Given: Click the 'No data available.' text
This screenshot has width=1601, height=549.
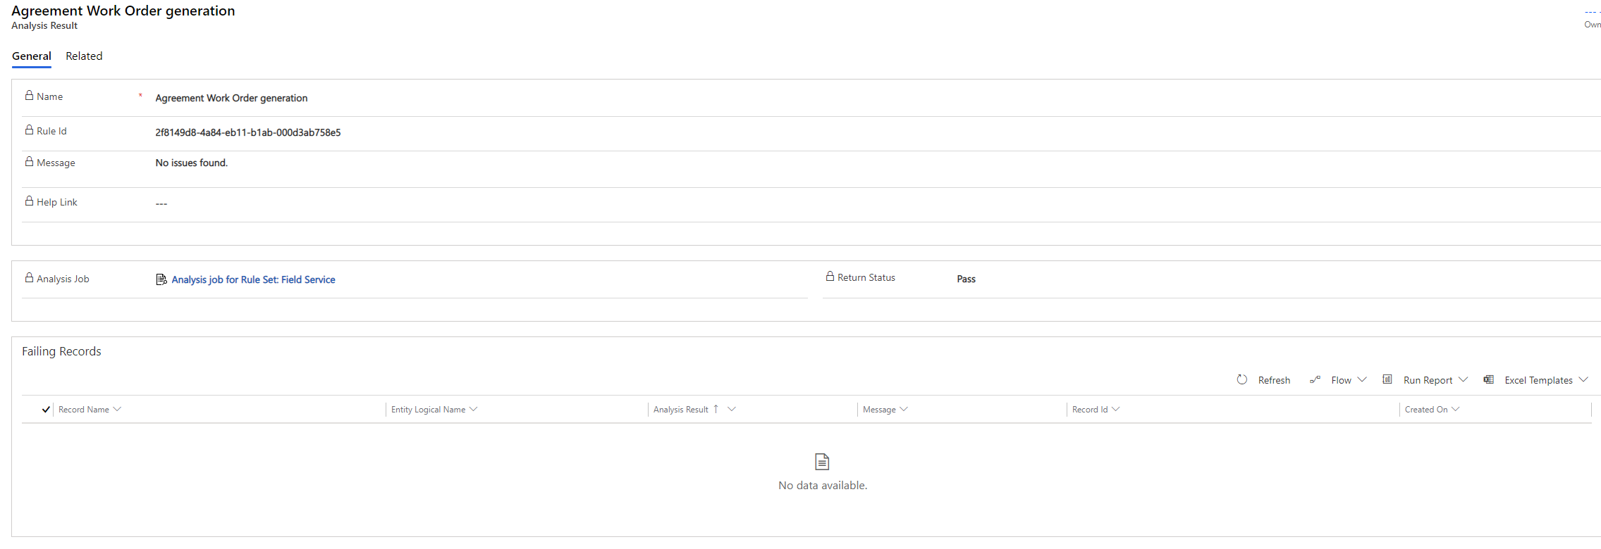Looking at the screenshot, I should tap(823, 486).
